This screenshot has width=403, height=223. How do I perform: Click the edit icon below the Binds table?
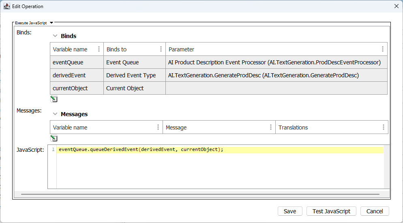click(54, 99)
